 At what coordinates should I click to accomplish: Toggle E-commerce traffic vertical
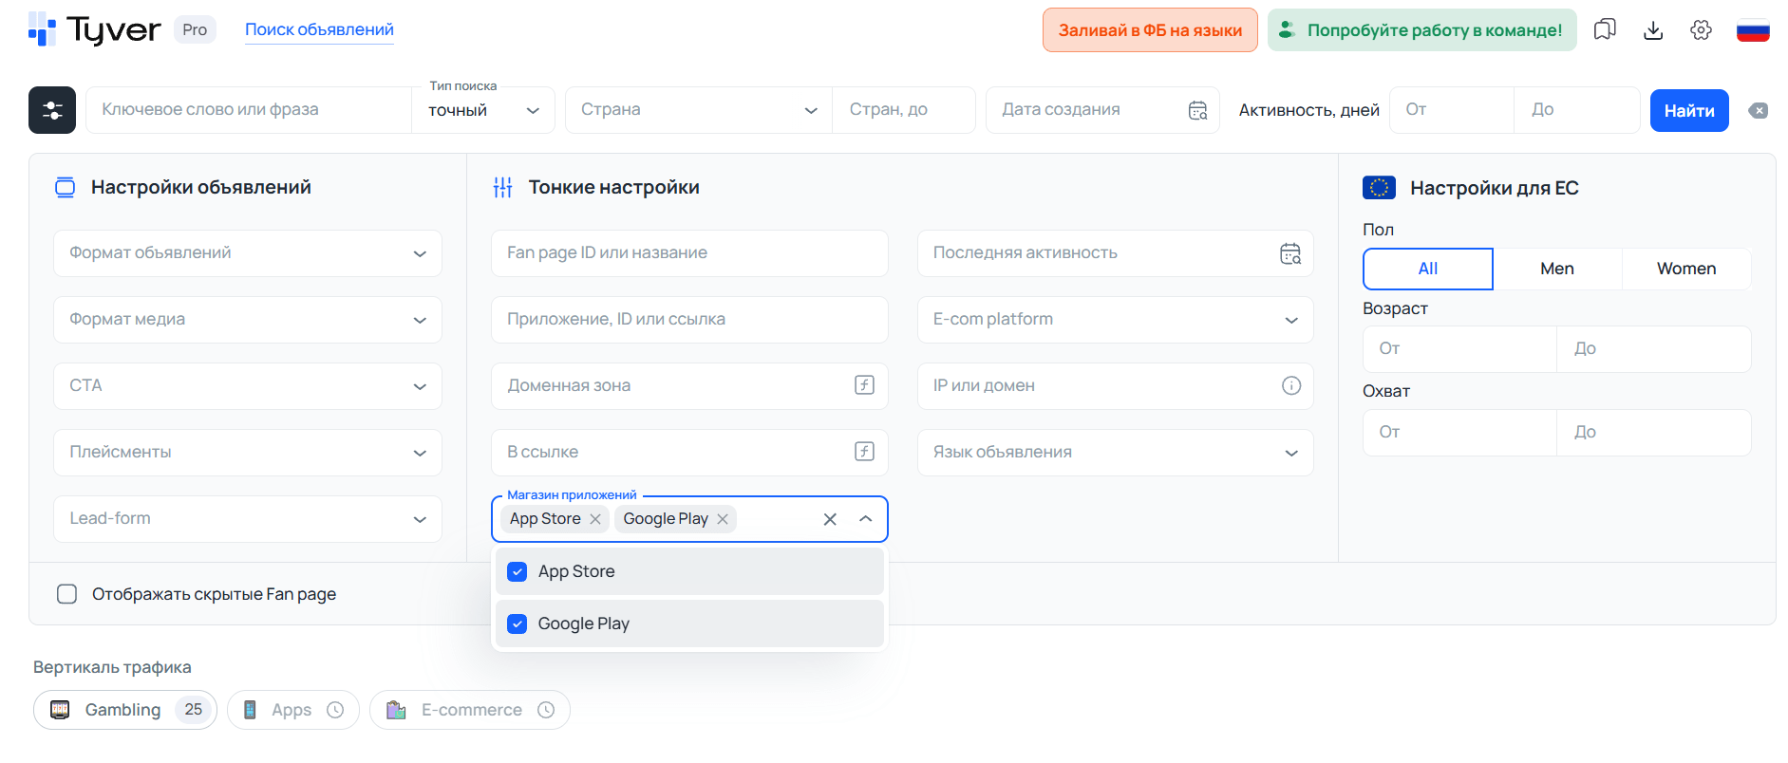[x=470, y=710]
